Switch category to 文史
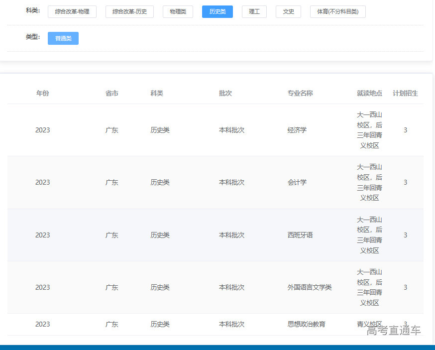The height and width of the screenshot is (350, 435). pos(288,11)
